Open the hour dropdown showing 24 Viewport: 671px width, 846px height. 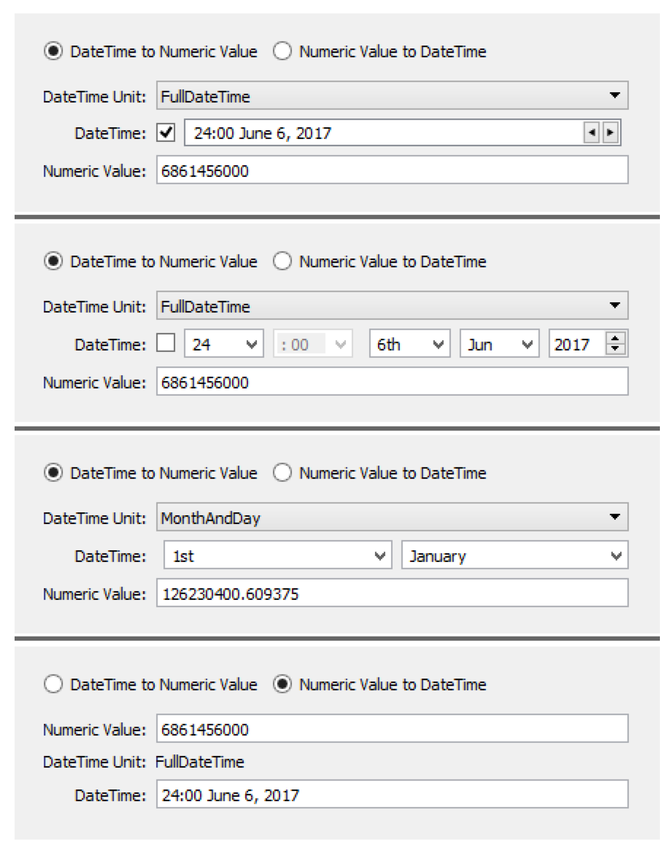[x=224, y=344]
